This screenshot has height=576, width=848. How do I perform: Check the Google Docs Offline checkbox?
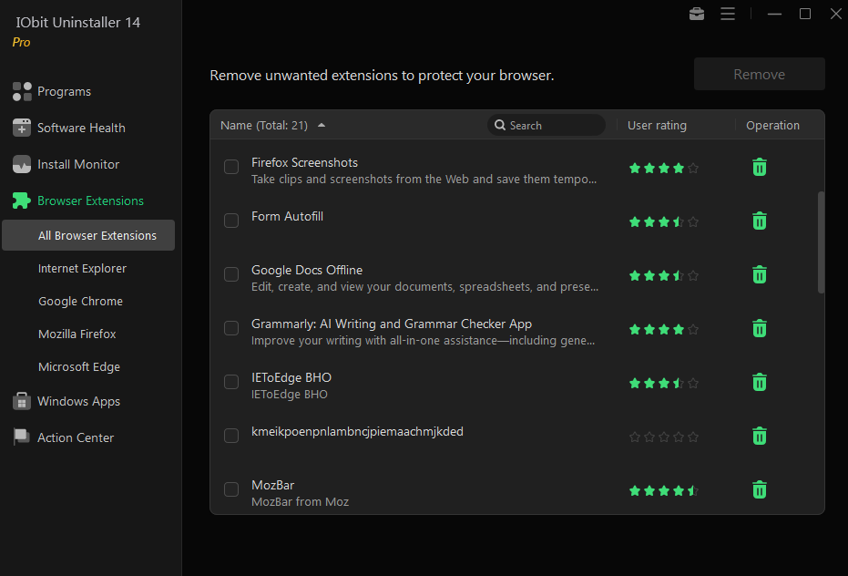(x=231, y=274)
